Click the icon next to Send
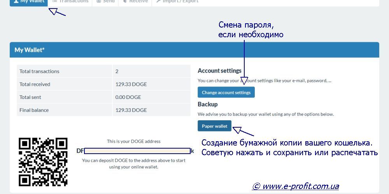389x194 pixels. [x=99, y=1]
